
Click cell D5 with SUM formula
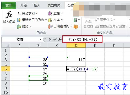pos(76,69)
